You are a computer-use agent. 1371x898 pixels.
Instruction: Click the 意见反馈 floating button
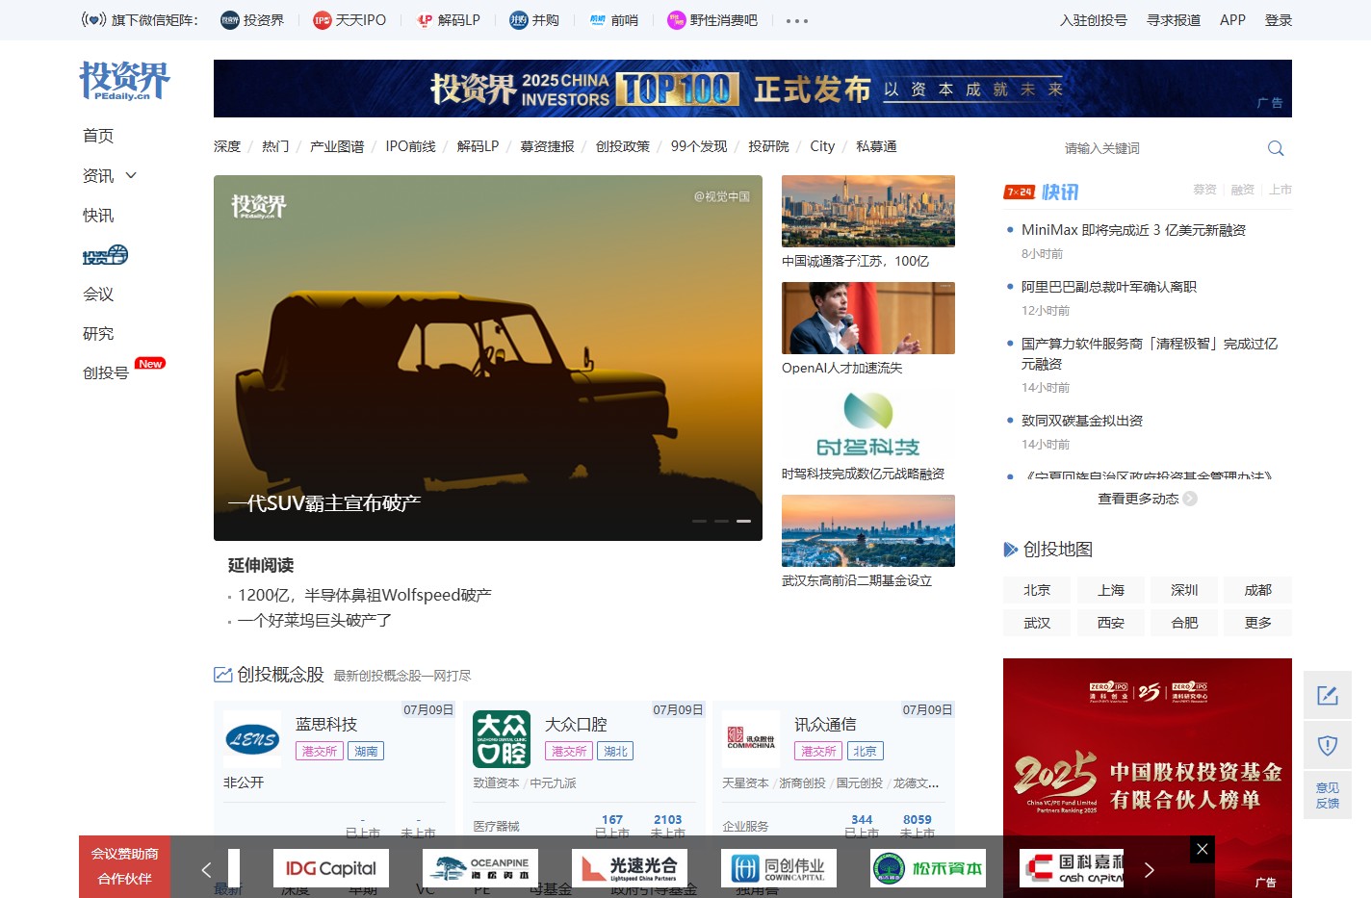tap(1328, 795)
